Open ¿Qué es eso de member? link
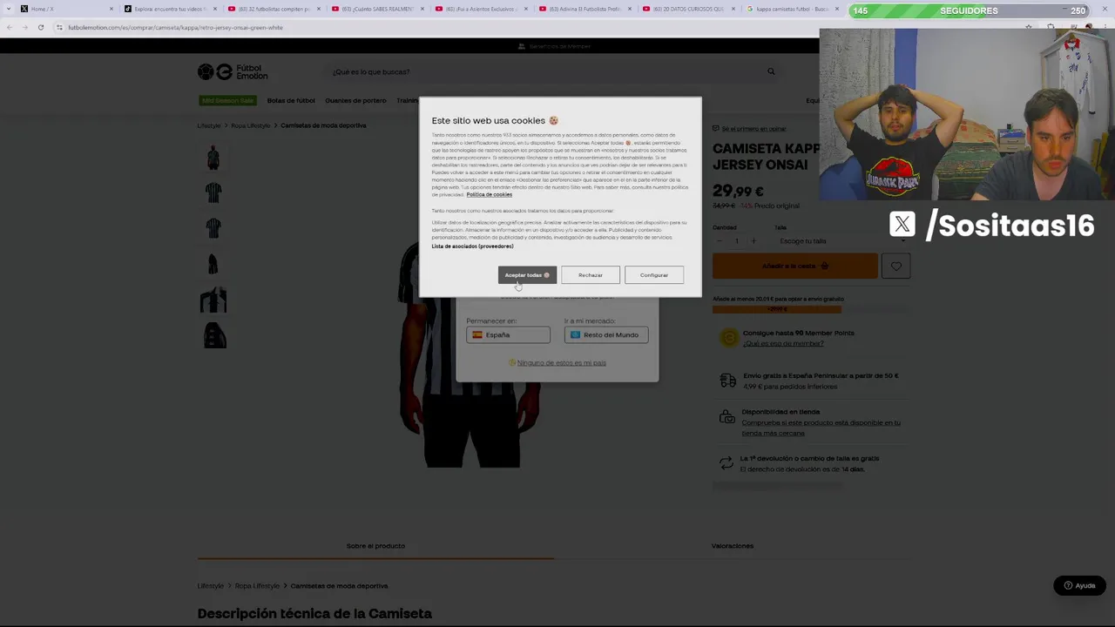Viewport: 1115px width, 627px height. pos(782,343)
